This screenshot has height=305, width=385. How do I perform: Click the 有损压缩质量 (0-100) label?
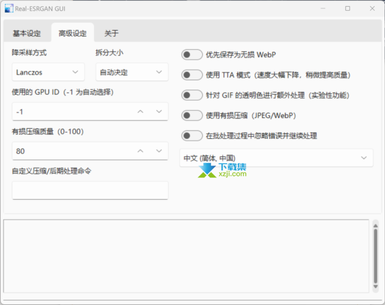(48, 132)
